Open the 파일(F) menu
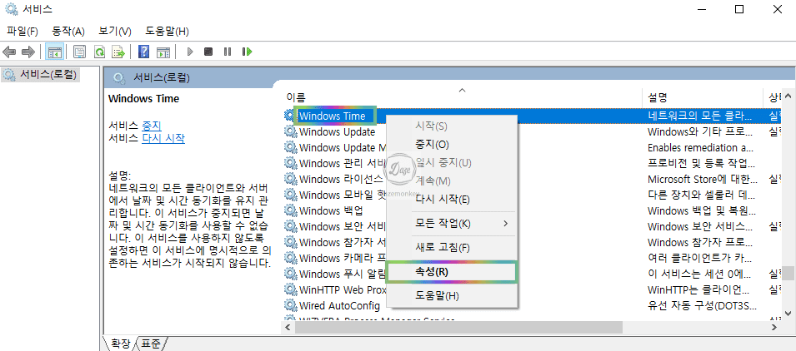Viewport: 796px width, 351px height. pos(23,32)
